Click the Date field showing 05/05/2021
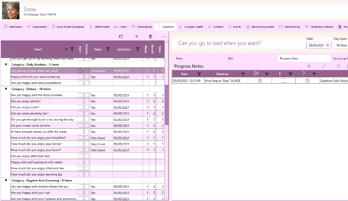 tap(319, 45)
